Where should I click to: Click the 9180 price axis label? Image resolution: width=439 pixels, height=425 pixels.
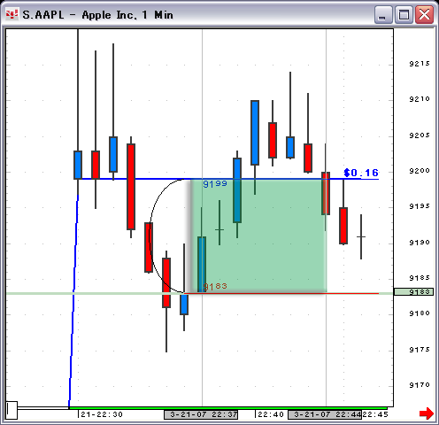point(420,313)
